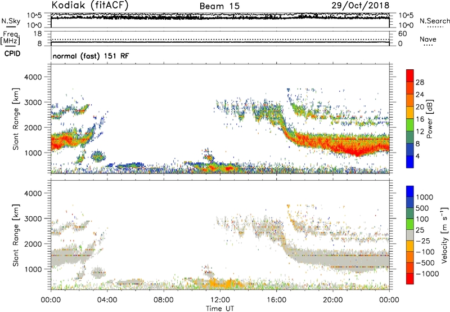450x312 pixels.
Task: Click the CPID label
Action: pos(12,54)
